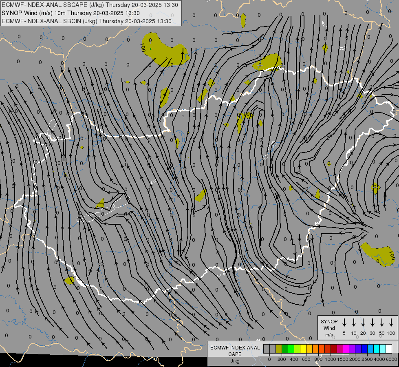Click the header line 'SYNOP Wind (m/s) 10m'

(x=34, y=13)
